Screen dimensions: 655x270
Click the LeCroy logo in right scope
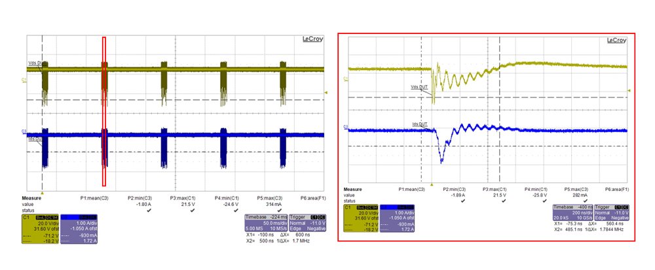pos(616,41)
